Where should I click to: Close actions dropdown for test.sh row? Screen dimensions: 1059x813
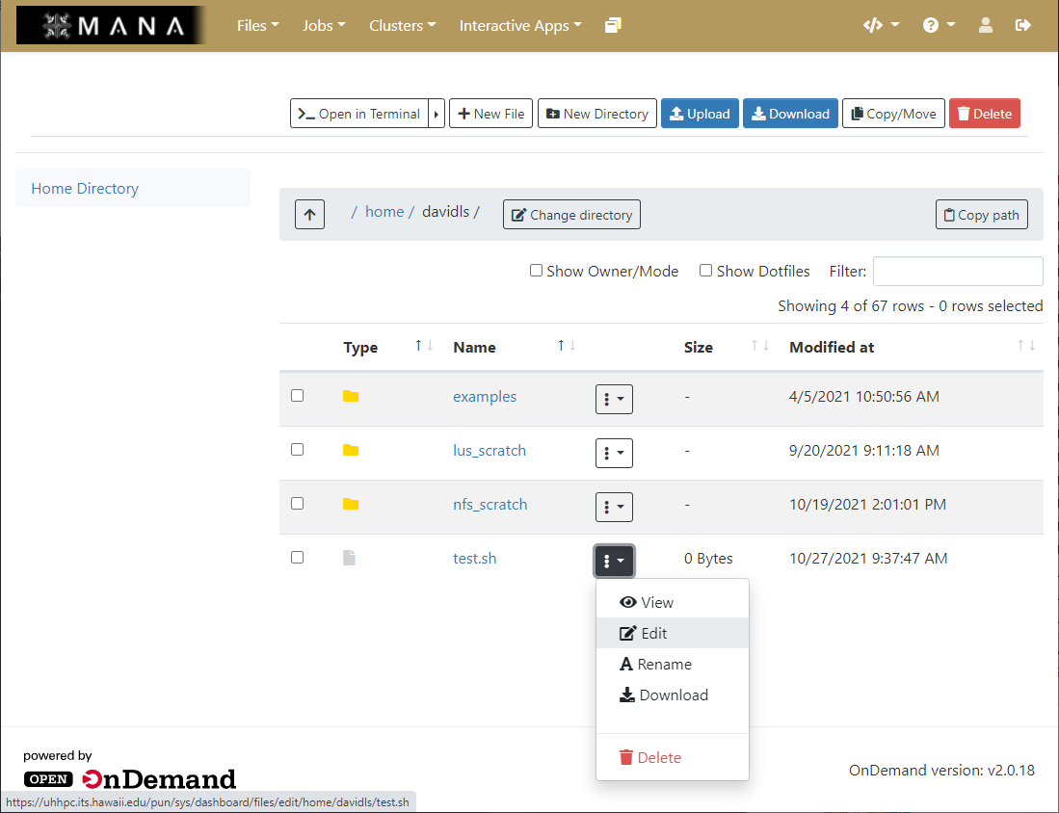(x=614, y=562)
